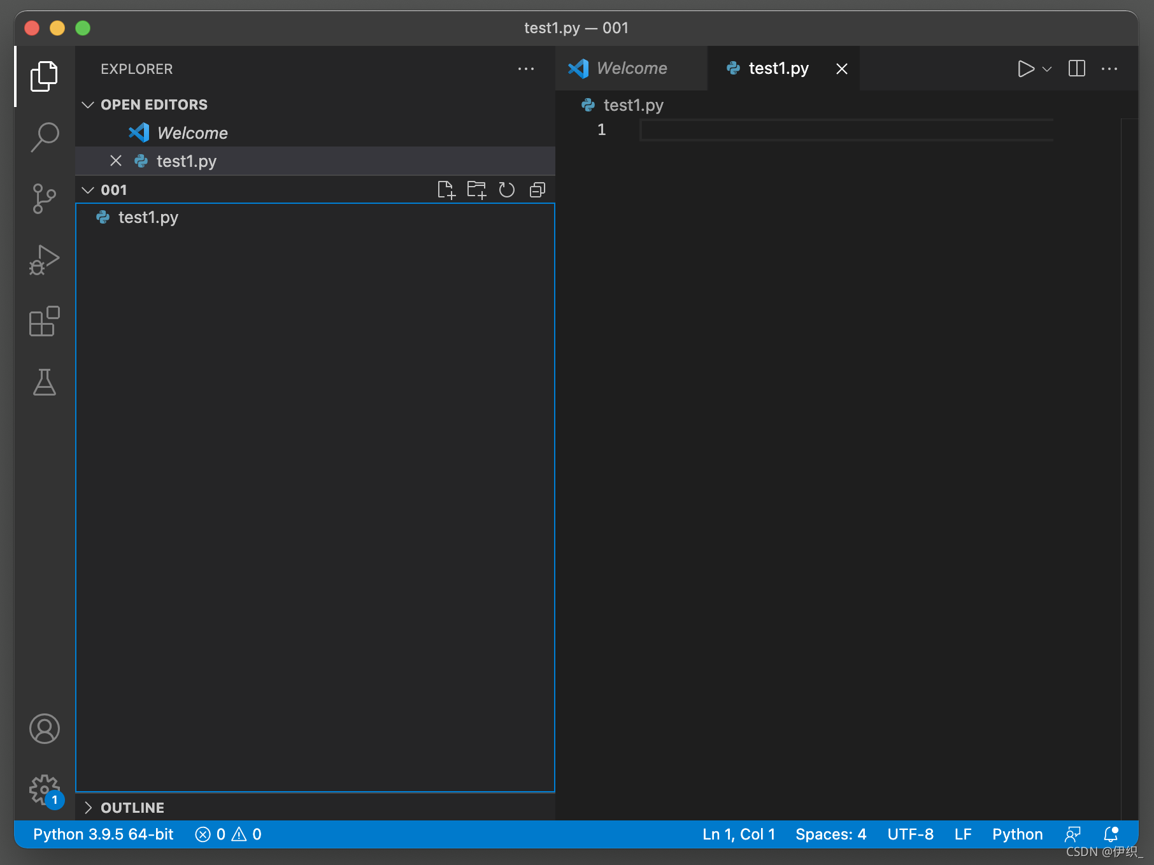The height and width of the screenshot is (865, 1154).
Task: Click line number 1 in the gutter
Action: click(x=601, y=130)
